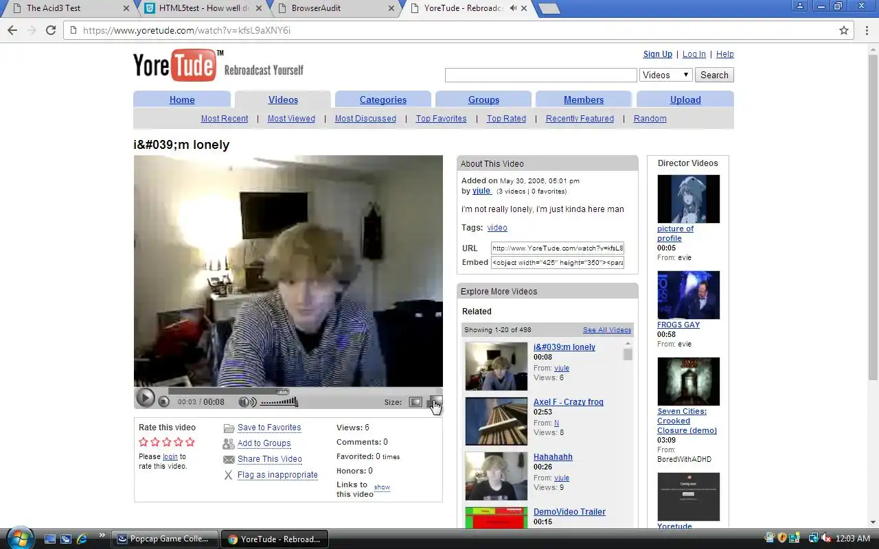Open uploader yjule's profile in About This Video

(481, 191)
